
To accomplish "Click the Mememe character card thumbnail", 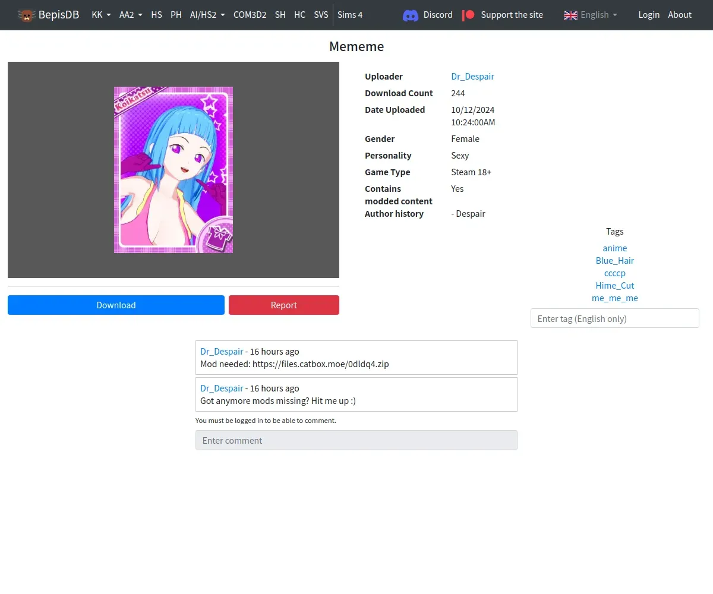I will point(173,170).
